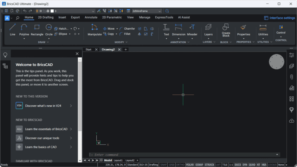Screen dimensions: 297x167
Task: Activate the Hatch tool
Action: click(x=61, y=29)
